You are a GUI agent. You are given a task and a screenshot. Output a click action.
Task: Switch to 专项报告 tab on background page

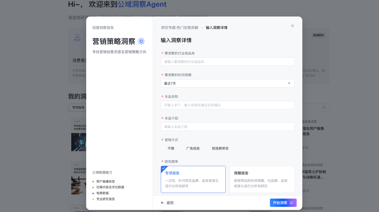pos(78,108)
